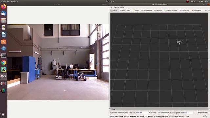
Task: Show Applications grid in the dock
Action: click(x=4, y=114)
